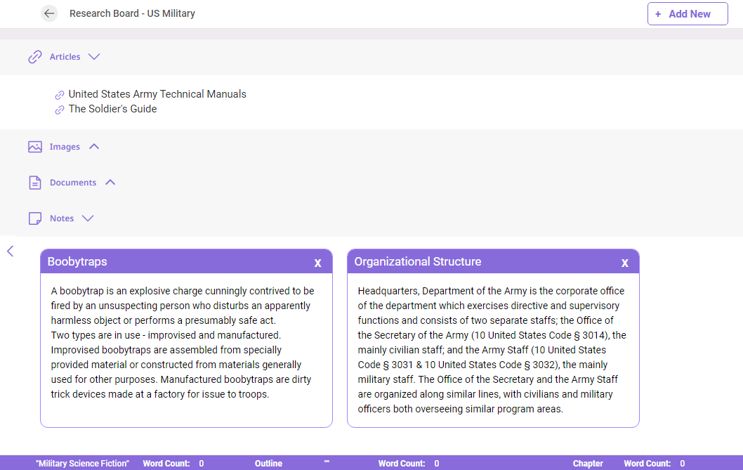743x470 pixels.
Task: Collapse the left side panel arrow
Action: tap(11, 252)
